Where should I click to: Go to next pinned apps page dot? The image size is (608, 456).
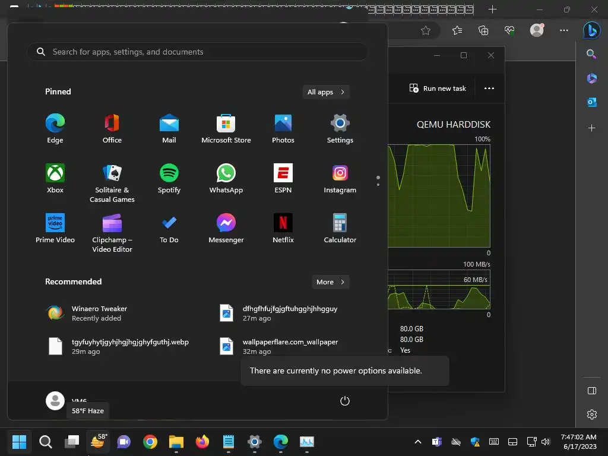(x=378, y=185)
